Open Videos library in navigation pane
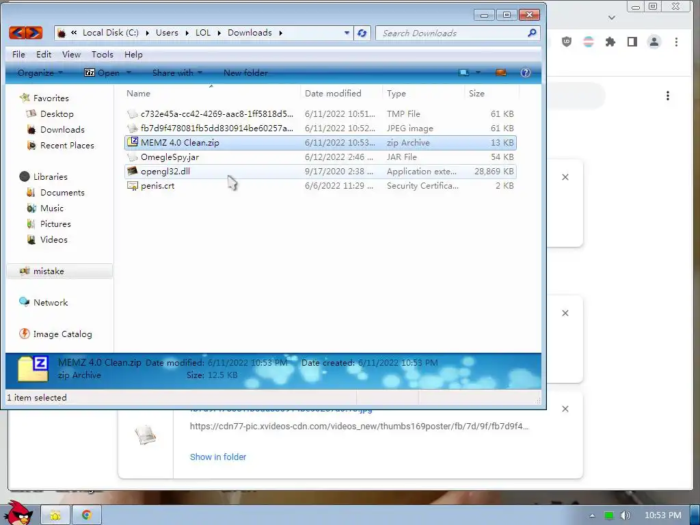This screenshot has width=700, height=525. coord(53,240)
